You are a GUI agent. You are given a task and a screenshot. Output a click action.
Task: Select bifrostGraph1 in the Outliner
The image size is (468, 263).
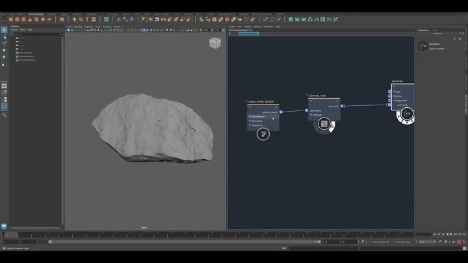(25, 53)
